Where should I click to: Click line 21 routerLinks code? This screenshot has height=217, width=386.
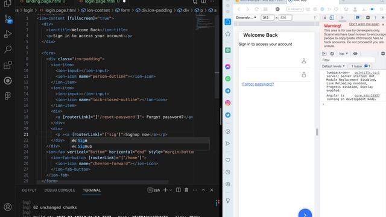(x=111, y=134)
